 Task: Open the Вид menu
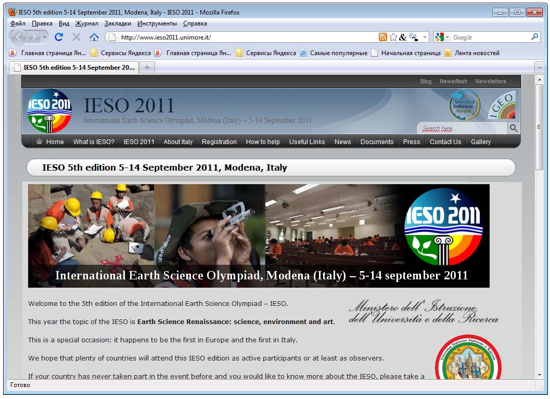pos(64,23)
